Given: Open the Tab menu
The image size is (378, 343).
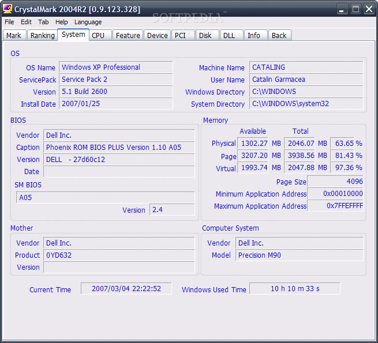Looking at the screenshot, I should coord(43,22).
